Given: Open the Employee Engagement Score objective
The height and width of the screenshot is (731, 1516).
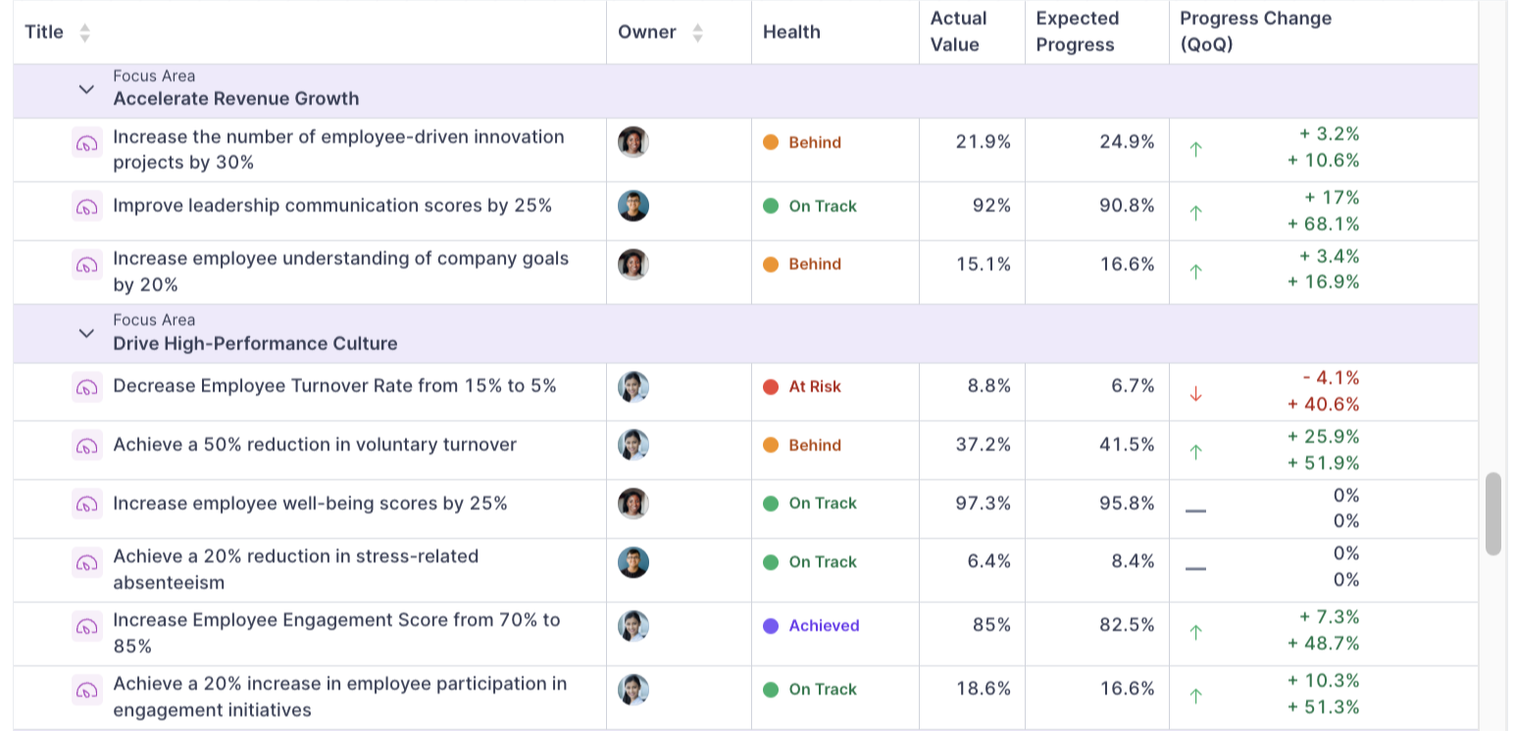Looking at the screenshot, I should 337,632.
